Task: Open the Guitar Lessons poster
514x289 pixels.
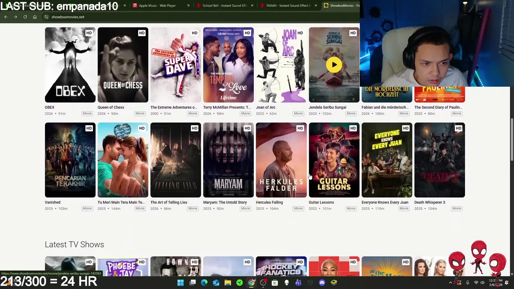Action: click(334, 160)
